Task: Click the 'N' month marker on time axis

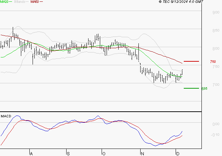Action: [x=141, y=154]
